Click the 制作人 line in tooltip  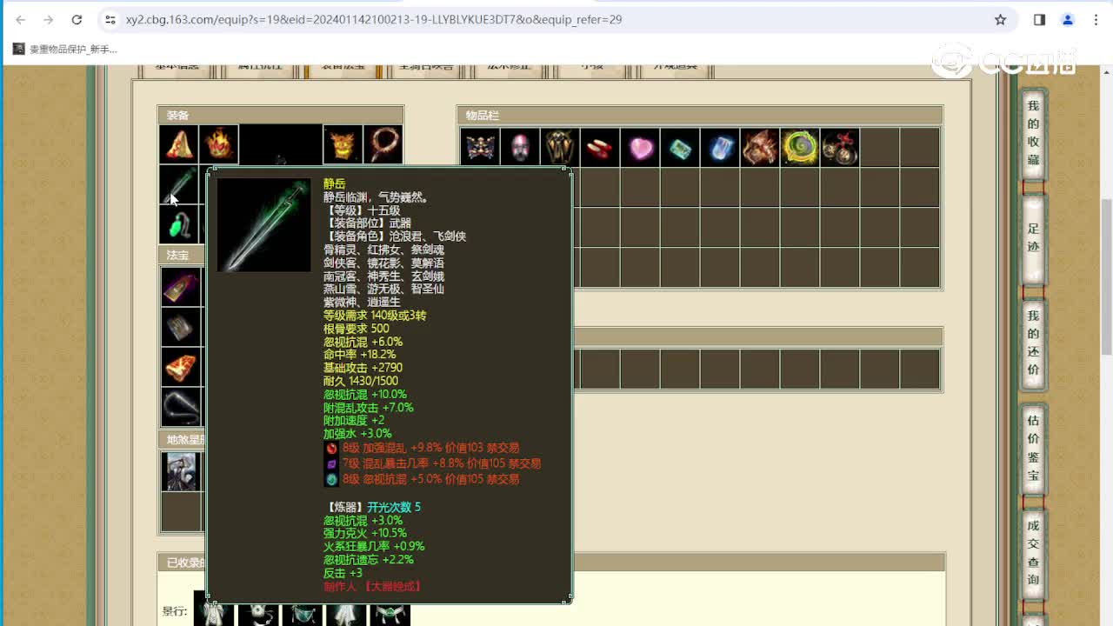click(372, 587)
